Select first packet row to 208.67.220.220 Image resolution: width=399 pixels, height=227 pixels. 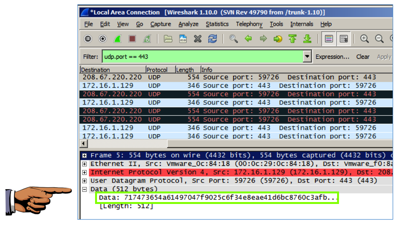[x=236, y=77]
